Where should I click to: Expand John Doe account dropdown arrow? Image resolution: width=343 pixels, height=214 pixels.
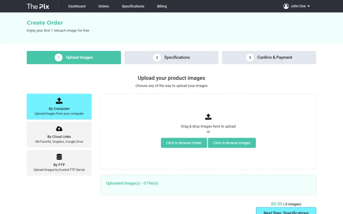(309, 7)
